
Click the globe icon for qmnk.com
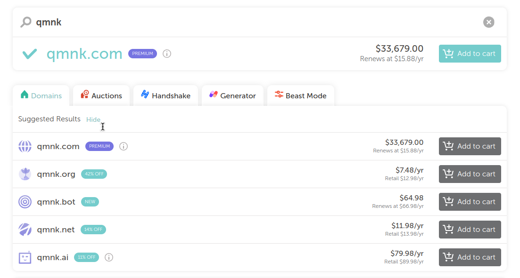25,146
